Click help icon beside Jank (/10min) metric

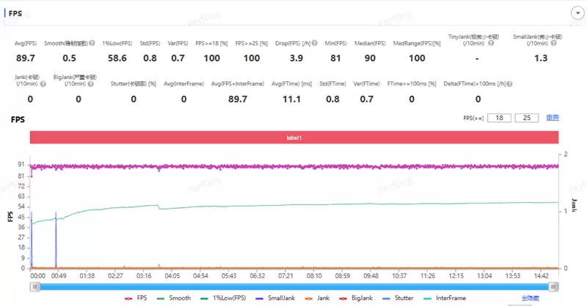pyautogui.click(x=43, y=84)
